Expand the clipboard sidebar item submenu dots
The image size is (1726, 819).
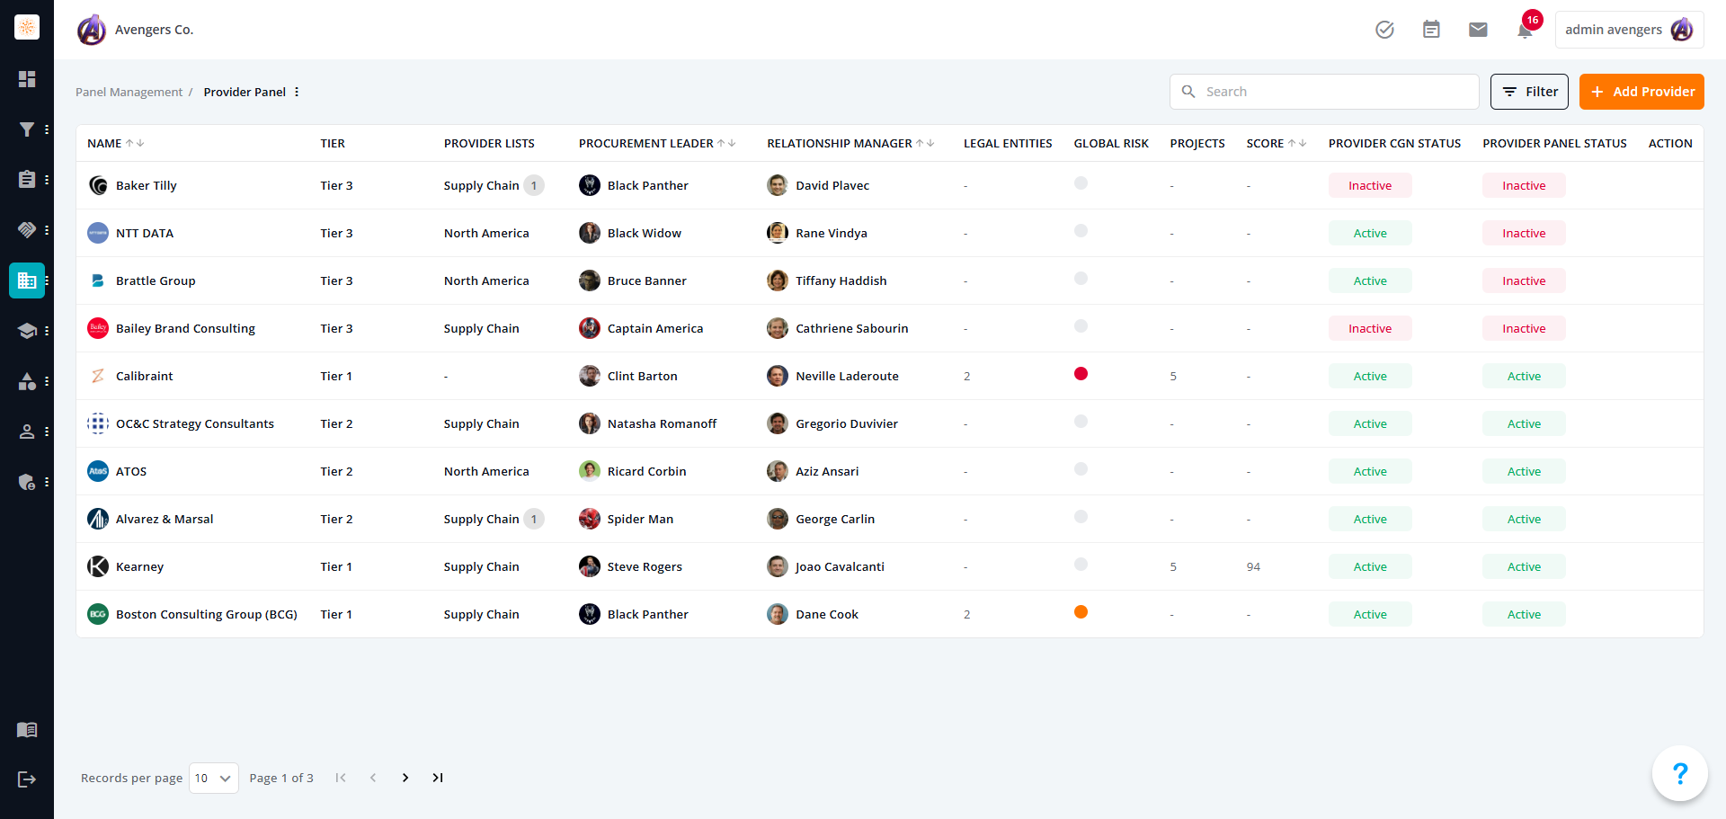click(47, 180)
